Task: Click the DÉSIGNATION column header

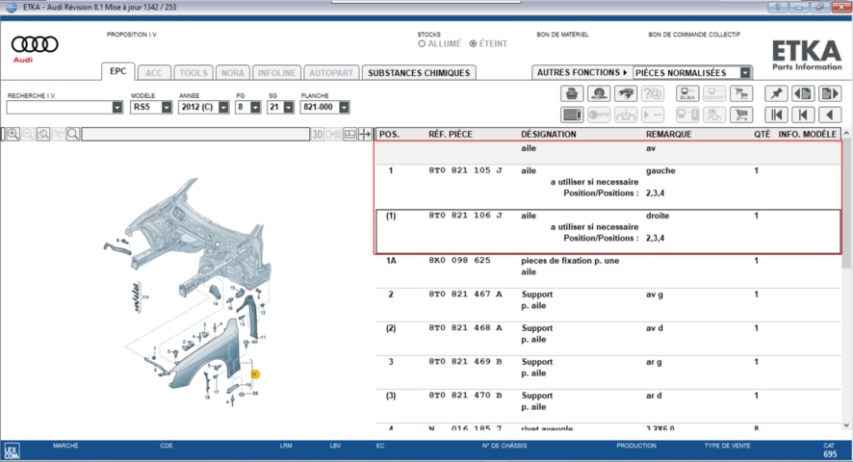Action: click(x=549, y=134)
